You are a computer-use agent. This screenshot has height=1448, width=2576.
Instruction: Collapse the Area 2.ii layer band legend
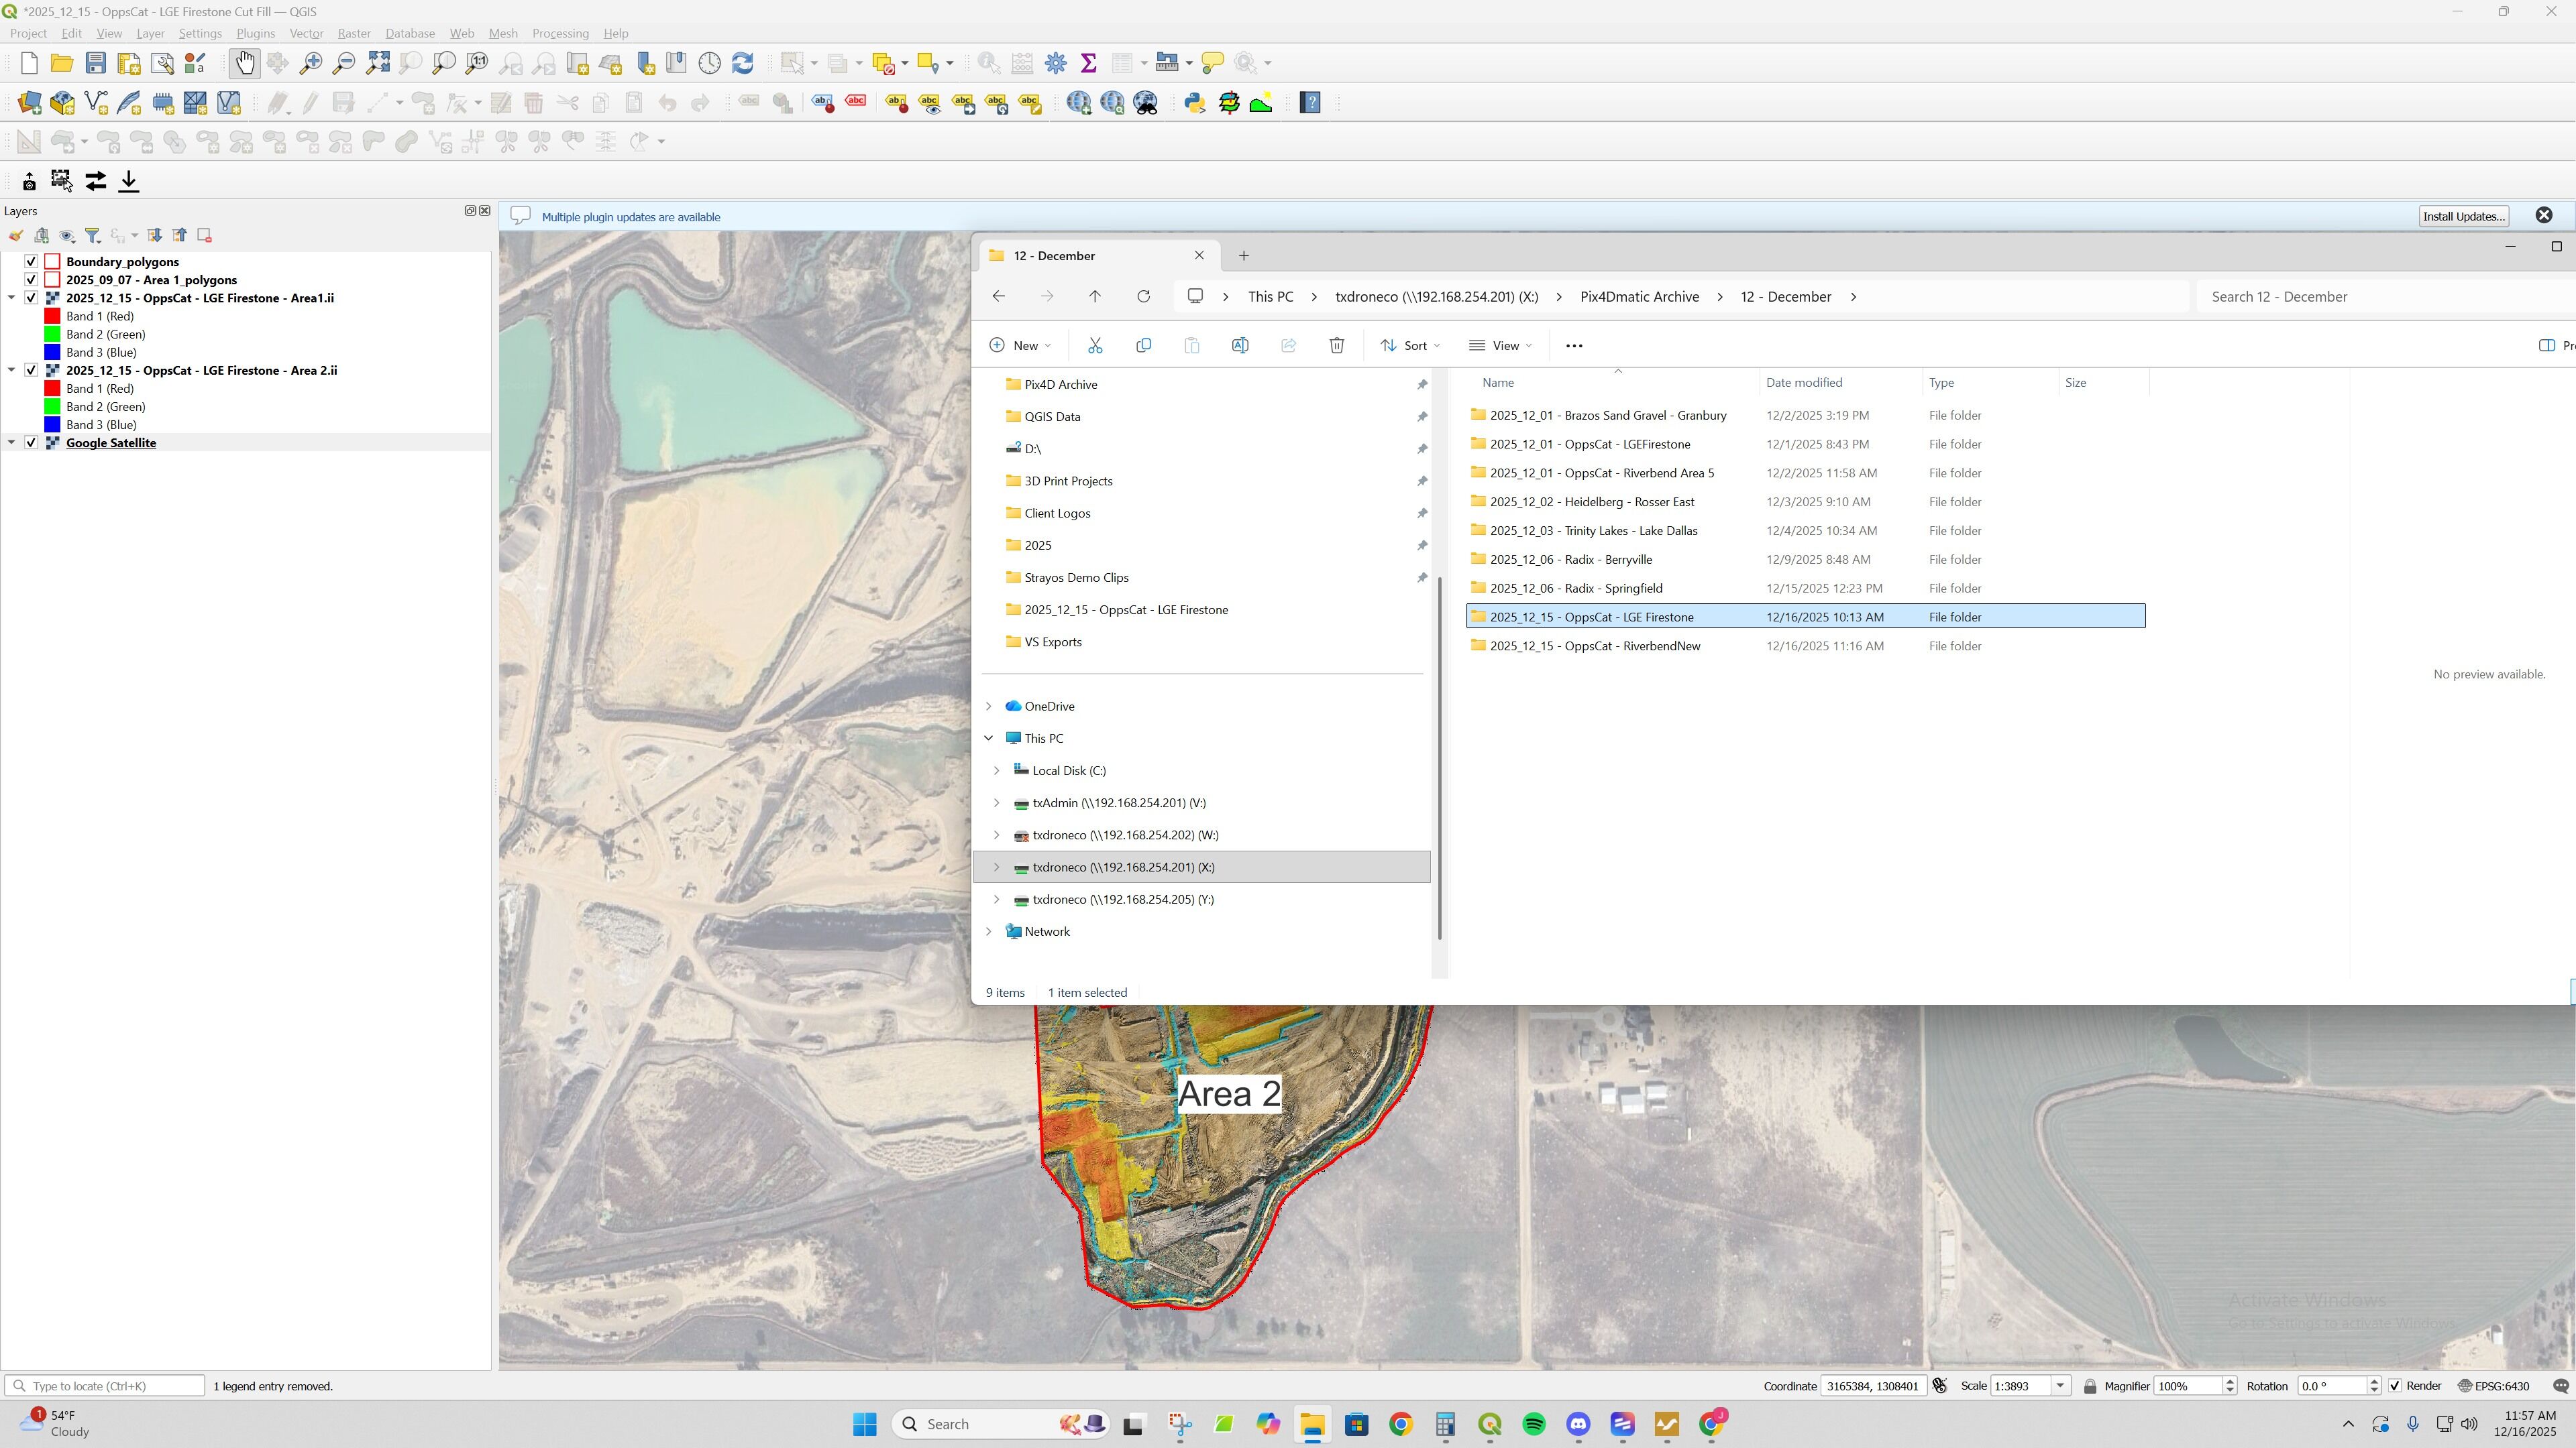[11, 371]
